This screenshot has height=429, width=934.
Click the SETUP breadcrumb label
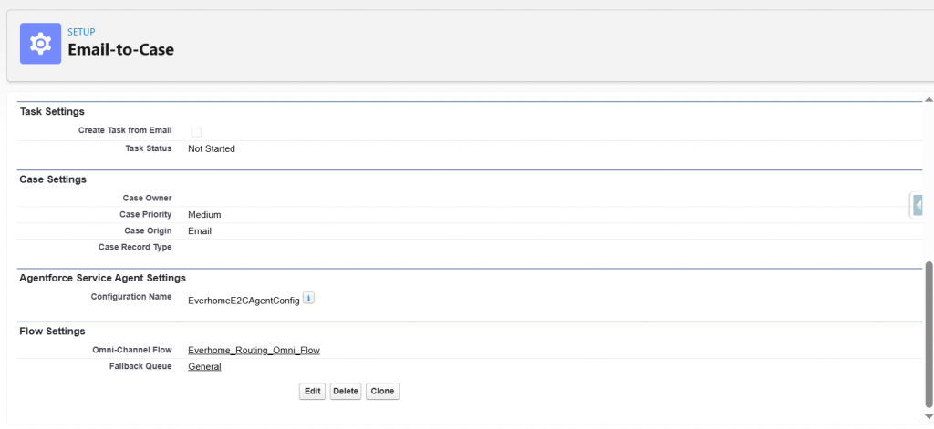pos(81,32)
